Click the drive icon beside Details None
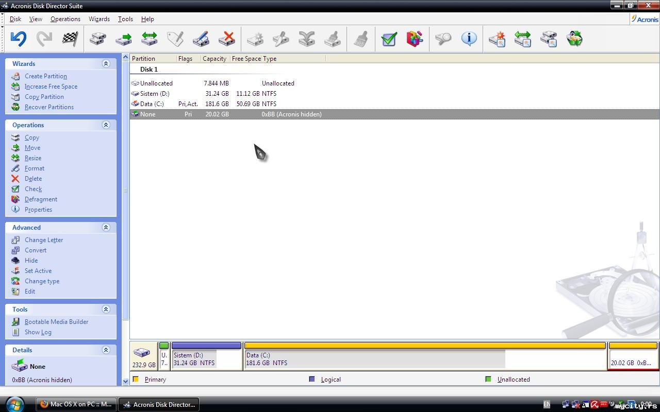The height and width of the screenshot is (412, 660). point(20,366)
